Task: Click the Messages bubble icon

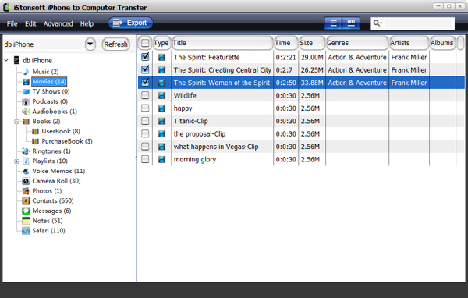Action: (x=26, y=211)
